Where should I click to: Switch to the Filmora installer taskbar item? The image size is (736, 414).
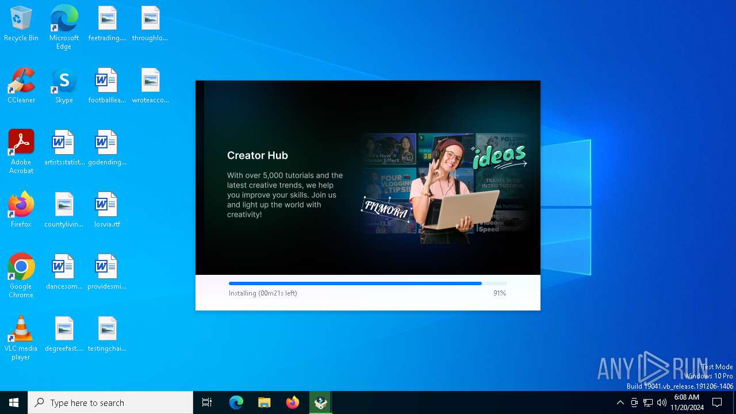pos(320,402)
